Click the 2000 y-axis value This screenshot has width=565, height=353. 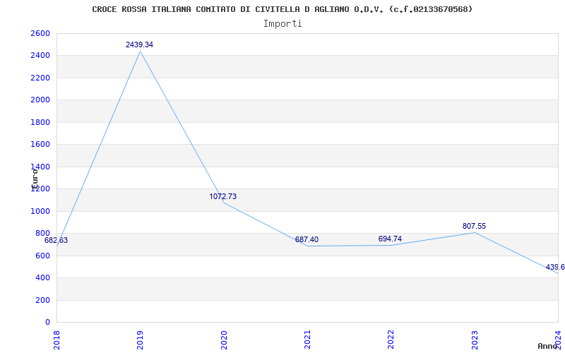coord(40,100)
